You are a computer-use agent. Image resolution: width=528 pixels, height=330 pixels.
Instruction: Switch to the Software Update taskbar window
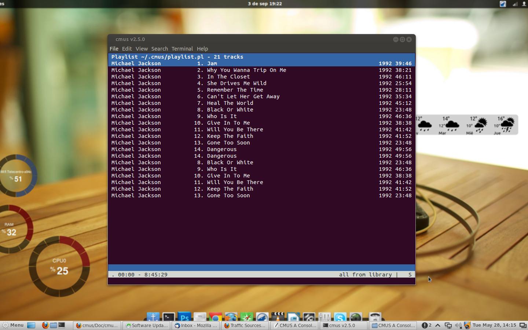147,325
